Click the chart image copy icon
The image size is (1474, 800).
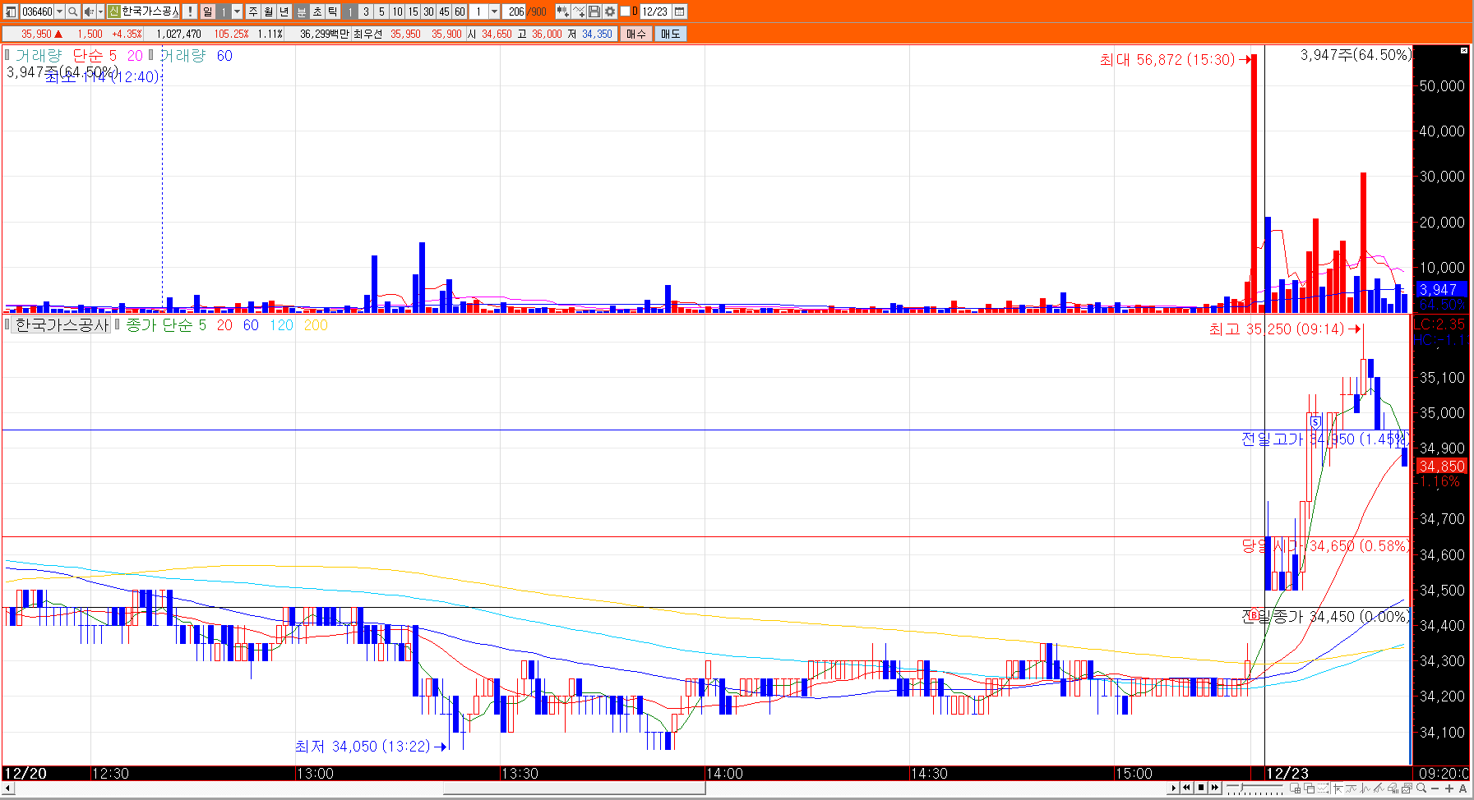pos(1407,788)
